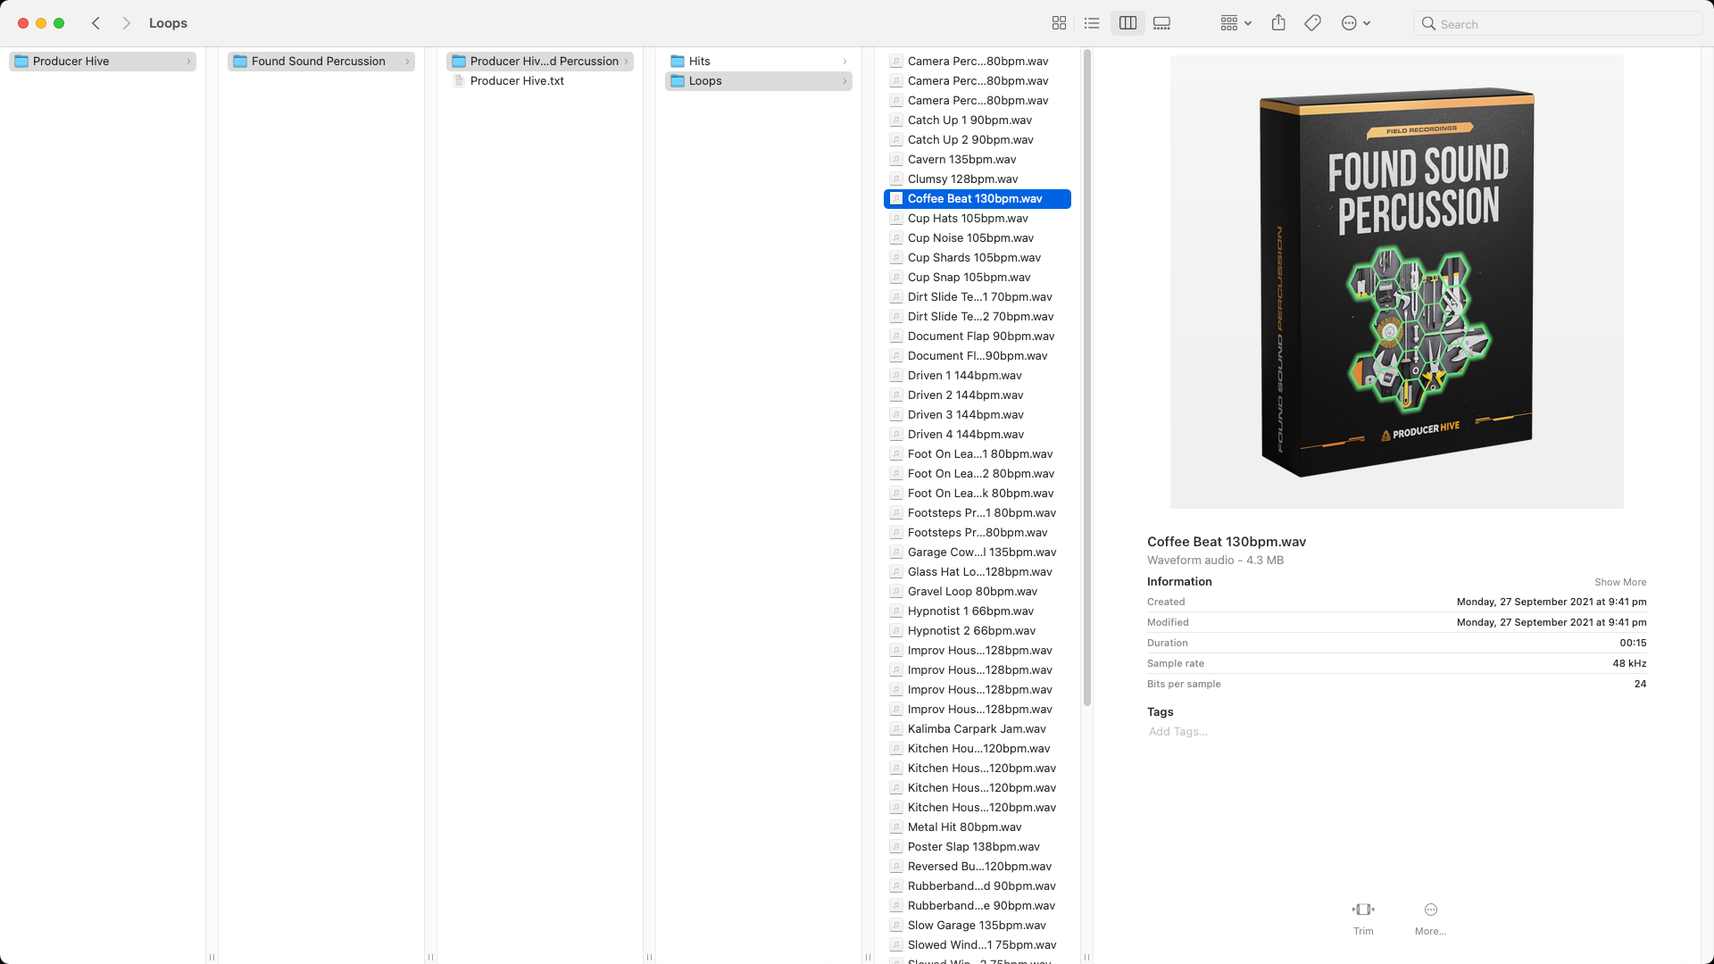Select Producer Hiv...d Percussion folder
The width and height of the screenshot is (1714, 964).
click(x=540, y=61)
